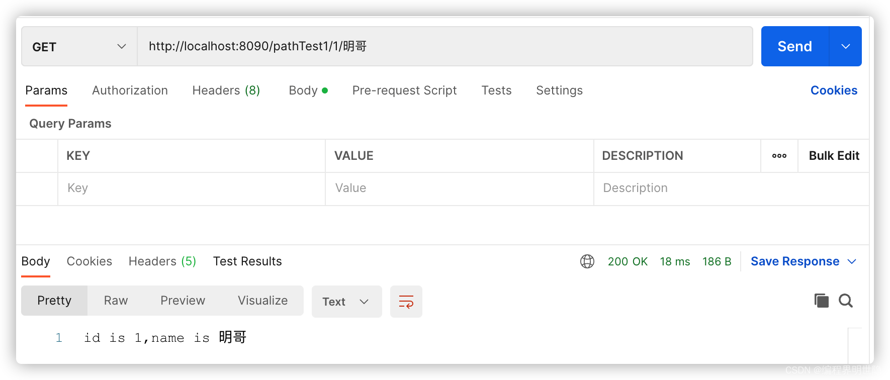Show the Test Results tab
This screenshot has height=380, width=890.
pyautogui.click(x=247, y=261)
